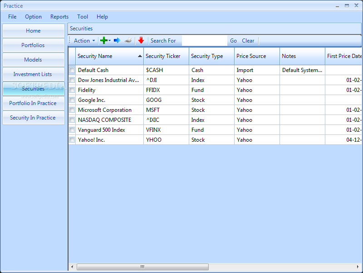
Task: Sort by Security Ticker column header
Action: point(166,56)
